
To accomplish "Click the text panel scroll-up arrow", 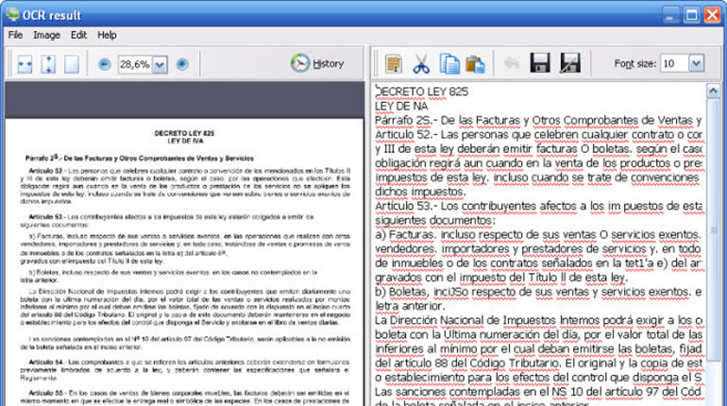I will click(713, 91).
